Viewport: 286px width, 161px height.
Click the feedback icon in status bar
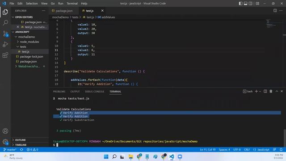pyautogui.click(x=274, y=150)
